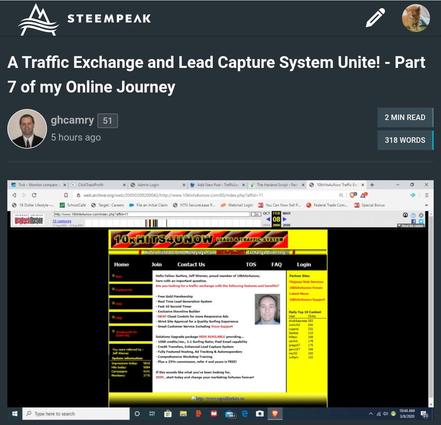Open the Brave Shields lion icon

pos(353,195)
